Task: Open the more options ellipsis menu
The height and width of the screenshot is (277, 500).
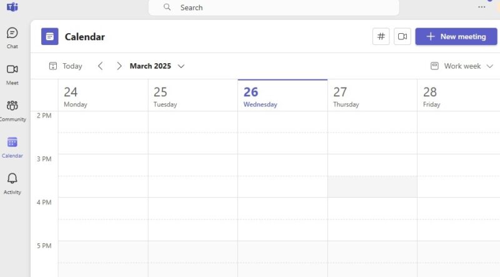Action: [481, 7]
